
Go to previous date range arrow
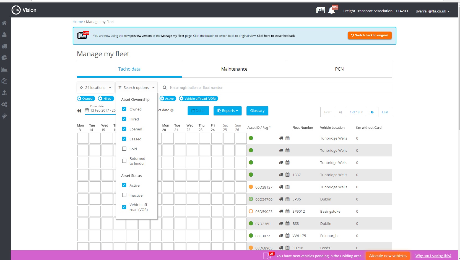(x=79, y=111)
